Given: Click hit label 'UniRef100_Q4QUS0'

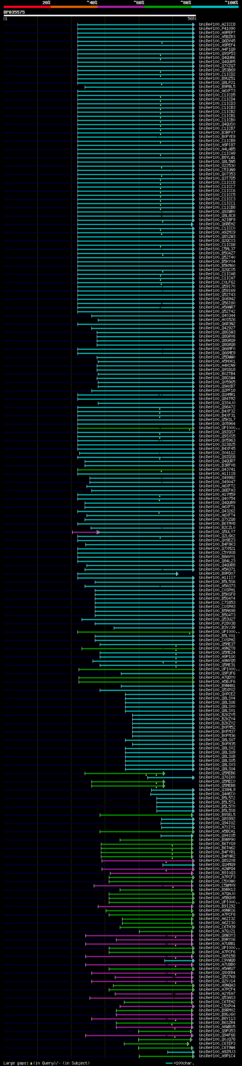Looking at the screenshot, I should pyautogui.click(x=217, y=124).
